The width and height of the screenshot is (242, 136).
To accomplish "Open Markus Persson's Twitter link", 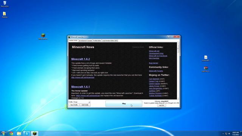I will (x=155, y=93).
